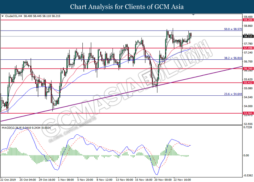Click the 23.6 = 54.644 Fibonacci label
The height and width of the screenshot is (182, 254).
click(x=233, y=94)
